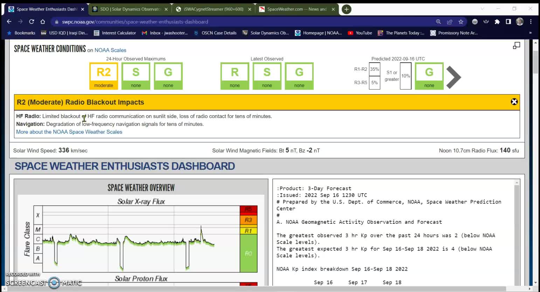This screenshot has width=540, height=292.
Task: Select the 24-hour maximum S none box
Action: (136, 76)
